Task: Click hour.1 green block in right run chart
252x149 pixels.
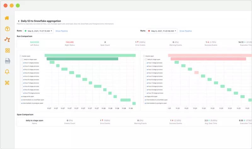Action: pyautogui.click(x=177, y=62)
